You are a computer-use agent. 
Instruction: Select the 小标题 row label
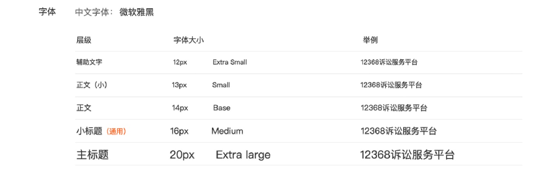point(90,131)
